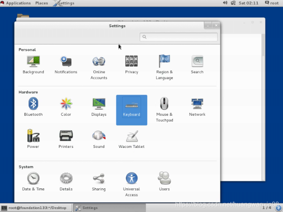Open the Background settings panel
This screenshot has width=283, height=212.
(33, 65)
